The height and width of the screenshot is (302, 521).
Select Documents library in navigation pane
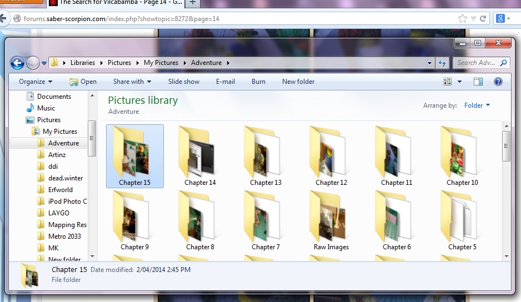point(49,97)
